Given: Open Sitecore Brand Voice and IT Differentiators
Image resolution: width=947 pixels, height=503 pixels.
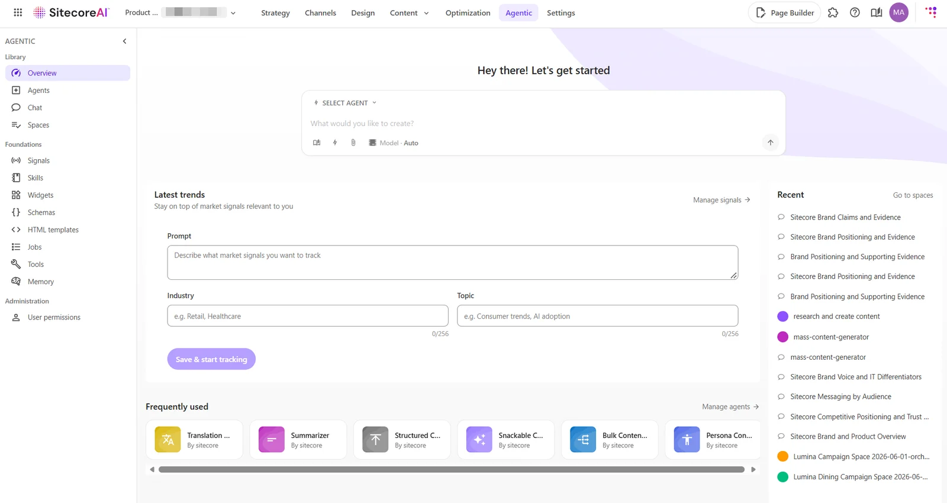Looking at the screenshot, I should [x=855, y=377].
